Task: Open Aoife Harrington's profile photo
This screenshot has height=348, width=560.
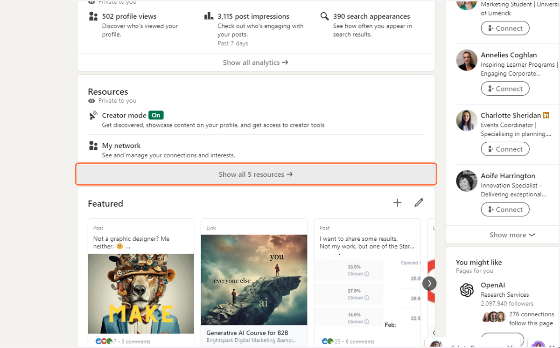Action: (x=467, y=181)
